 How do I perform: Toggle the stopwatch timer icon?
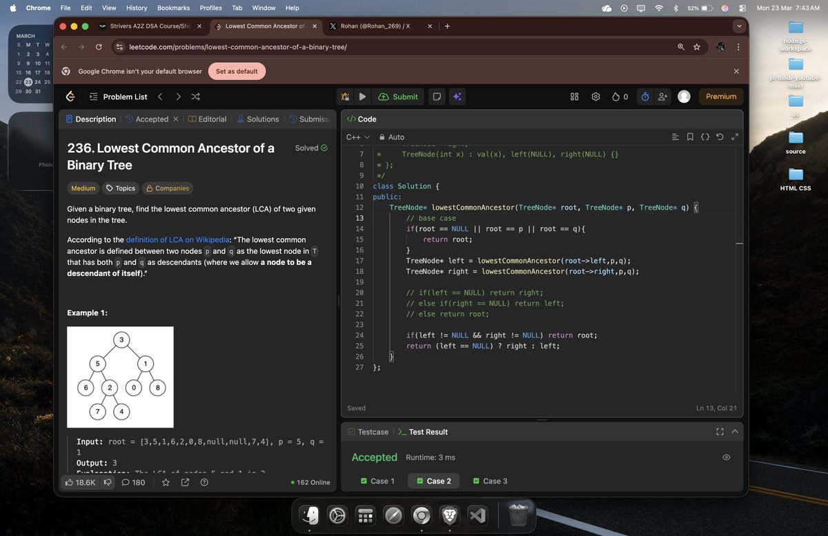(x=645, y=97)
